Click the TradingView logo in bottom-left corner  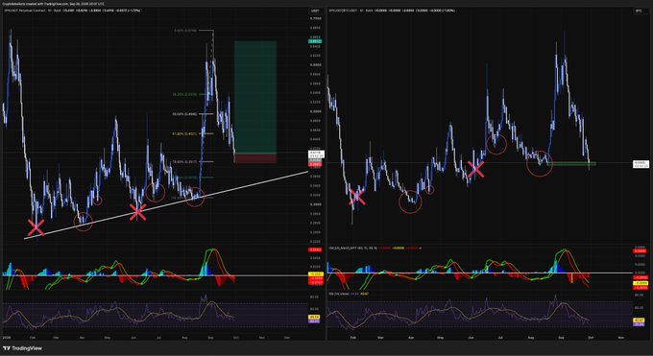click(x=22, y=348)
